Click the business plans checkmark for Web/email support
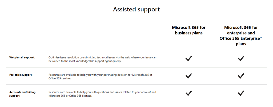The width and height of the screenshot is (273, 107). pyautogui.click(x=189, y=59)
